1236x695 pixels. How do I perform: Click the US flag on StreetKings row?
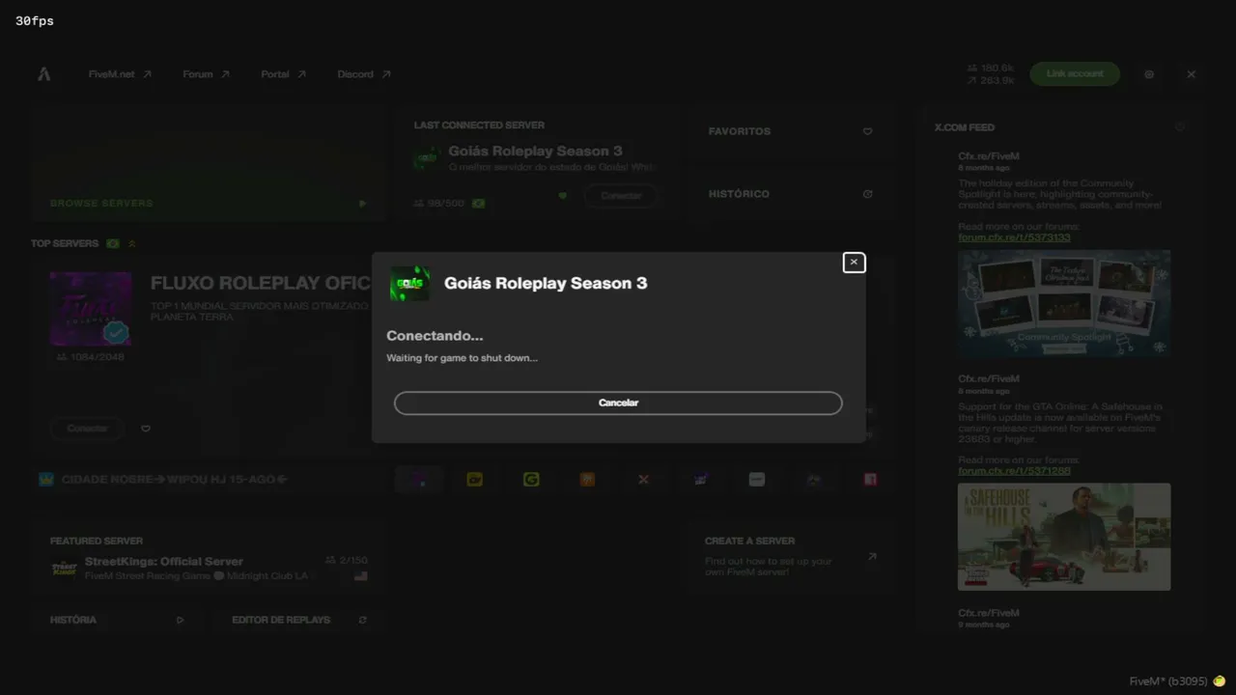coord(360,576)
